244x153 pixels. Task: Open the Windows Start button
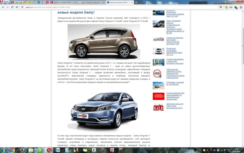(4, 150)
